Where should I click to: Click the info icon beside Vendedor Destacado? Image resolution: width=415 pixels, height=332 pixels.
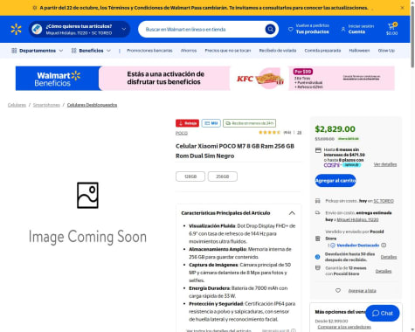tap(384, 246)
